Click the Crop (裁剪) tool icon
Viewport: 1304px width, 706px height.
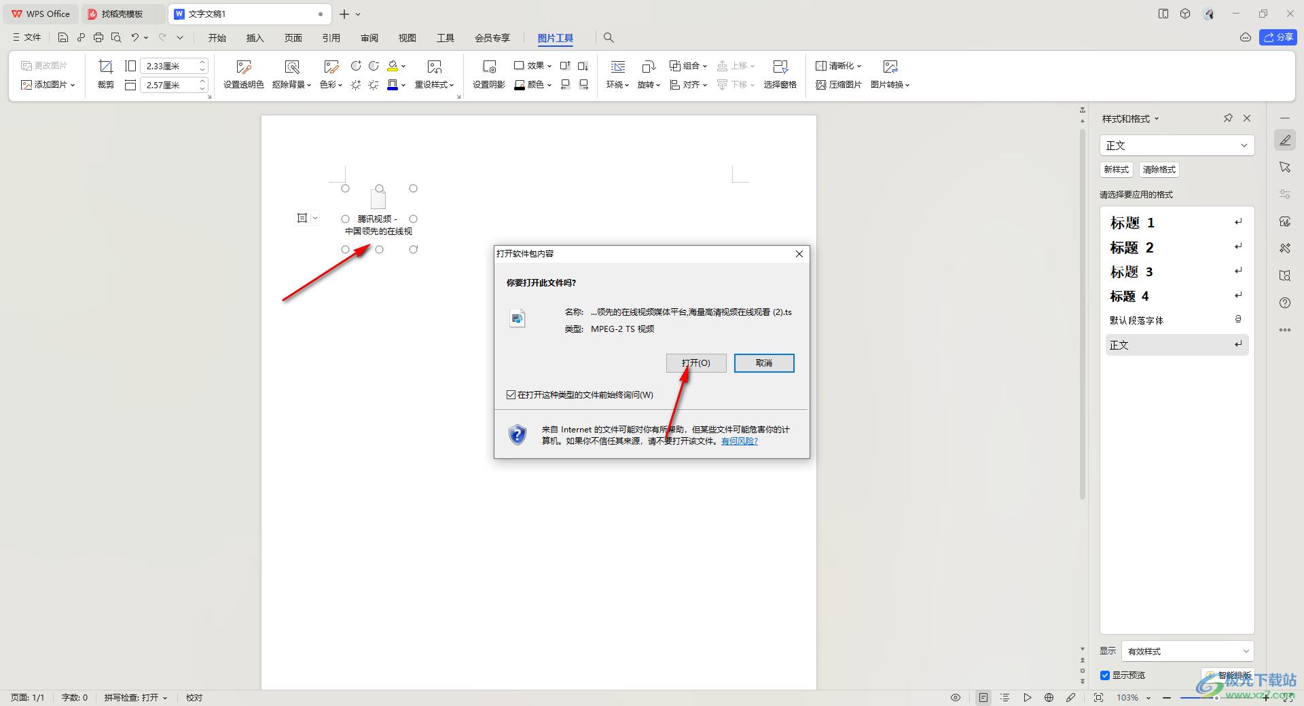tap(105, 67)
